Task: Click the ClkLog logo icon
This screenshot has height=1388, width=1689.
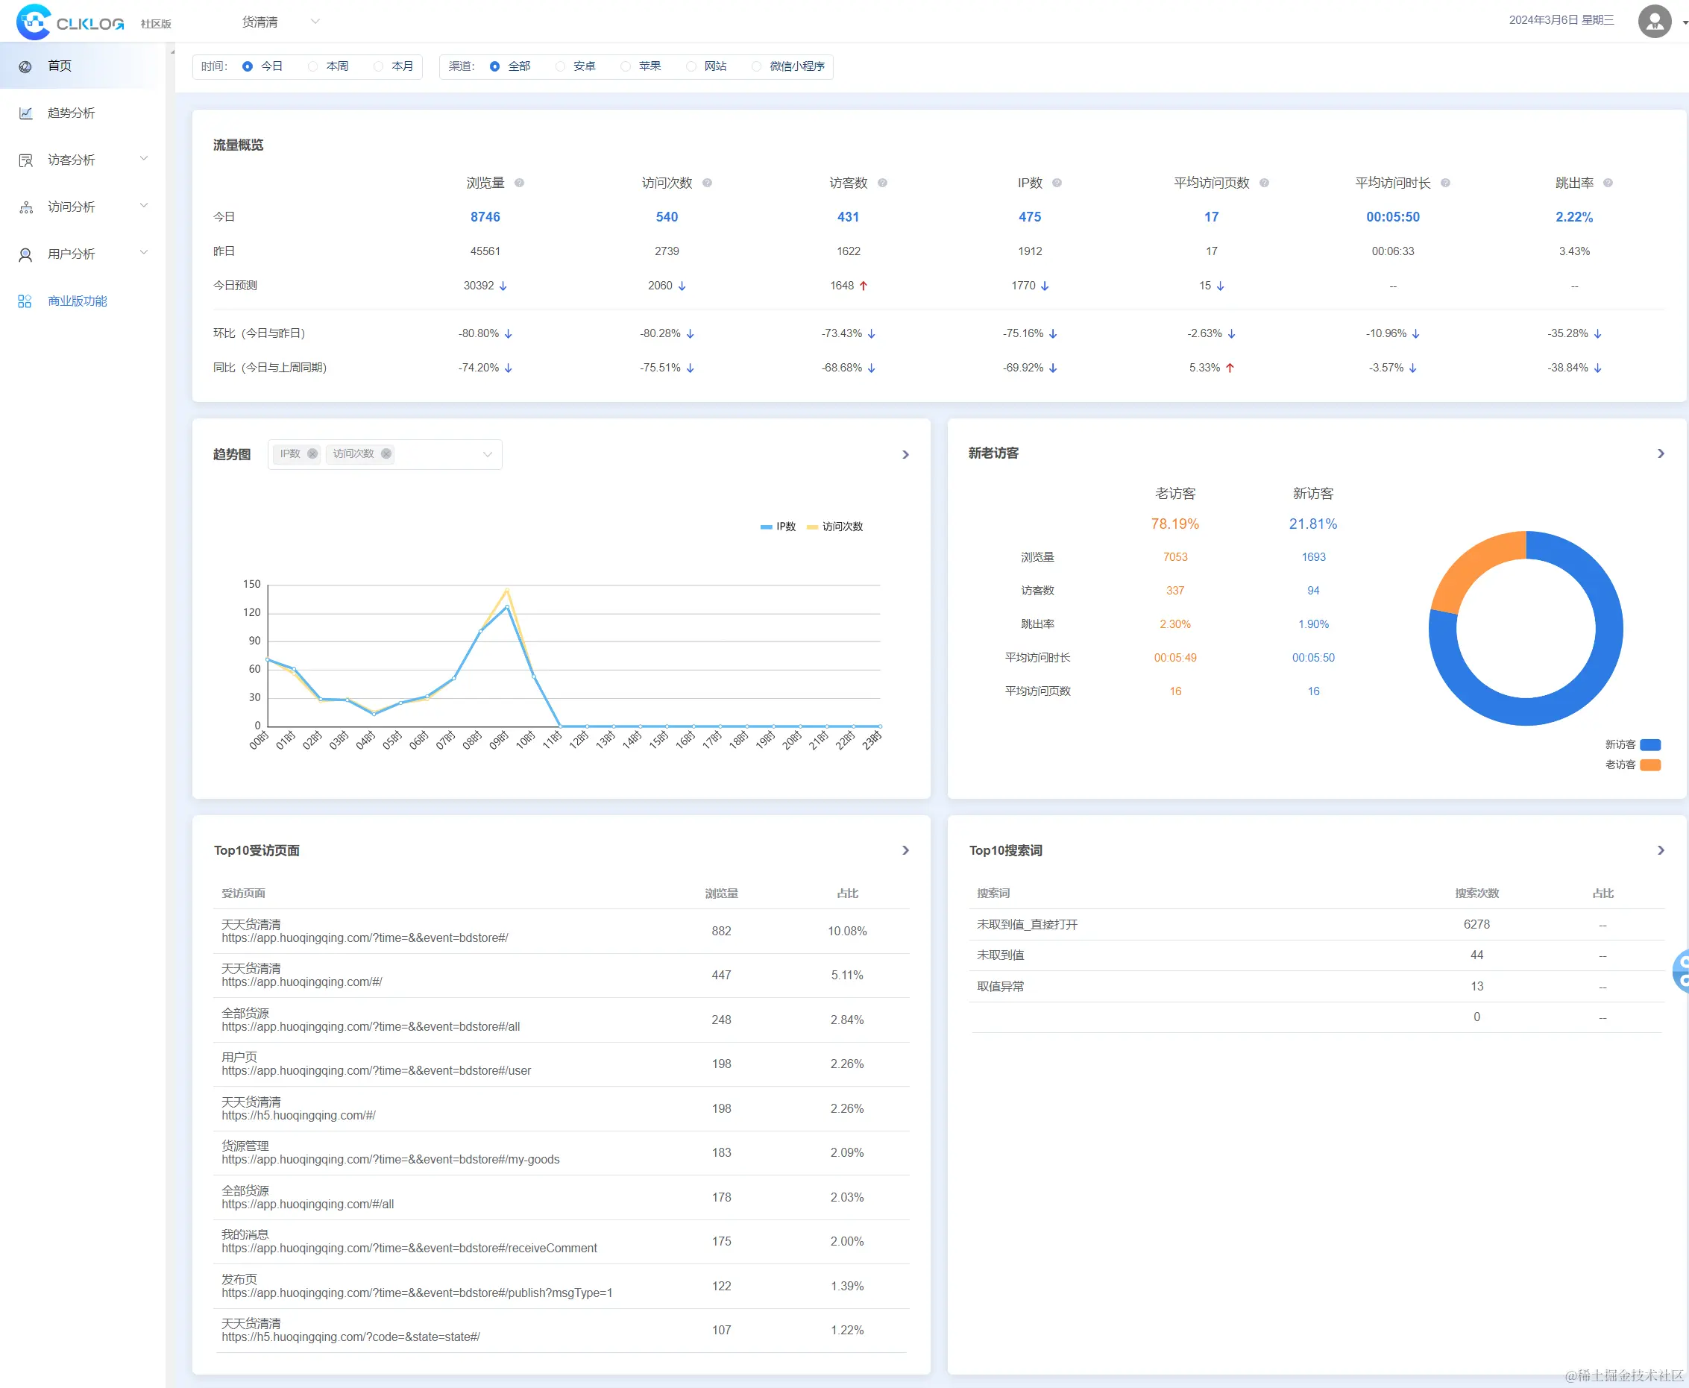Action: (34, 22)
